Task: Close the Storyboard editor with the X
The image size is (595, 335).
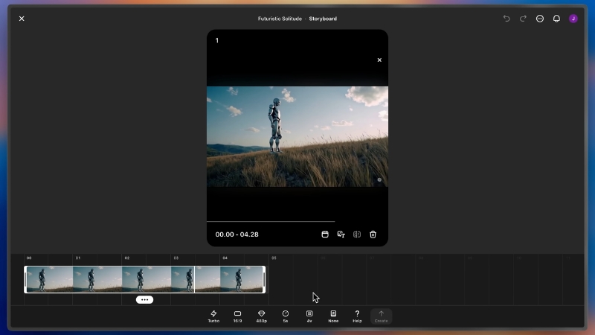Action: (x=22, y=19)
